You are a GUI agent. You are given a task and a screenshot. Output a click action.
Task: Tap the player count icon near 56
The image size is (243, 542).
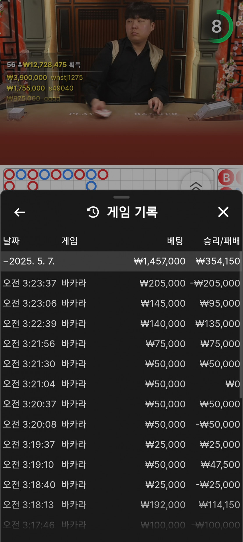[20, 65]
